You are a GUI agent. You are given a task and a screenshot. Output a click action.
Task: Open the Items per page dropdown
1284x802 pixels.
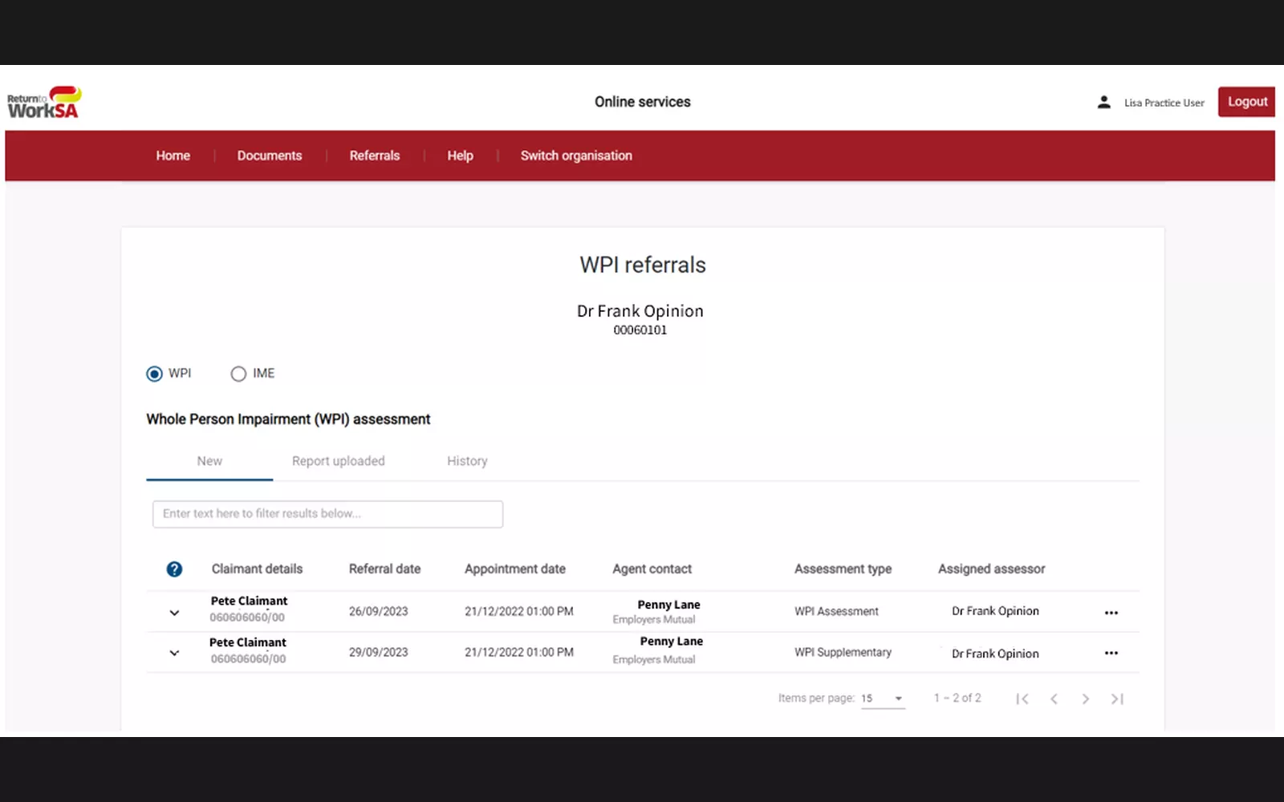coord(883,699)
